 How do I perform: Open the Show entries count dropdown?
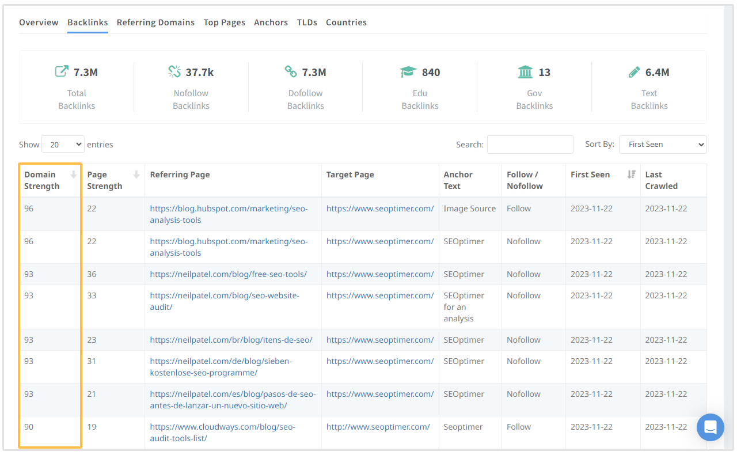pyautogui.click(x=63, y=145)
